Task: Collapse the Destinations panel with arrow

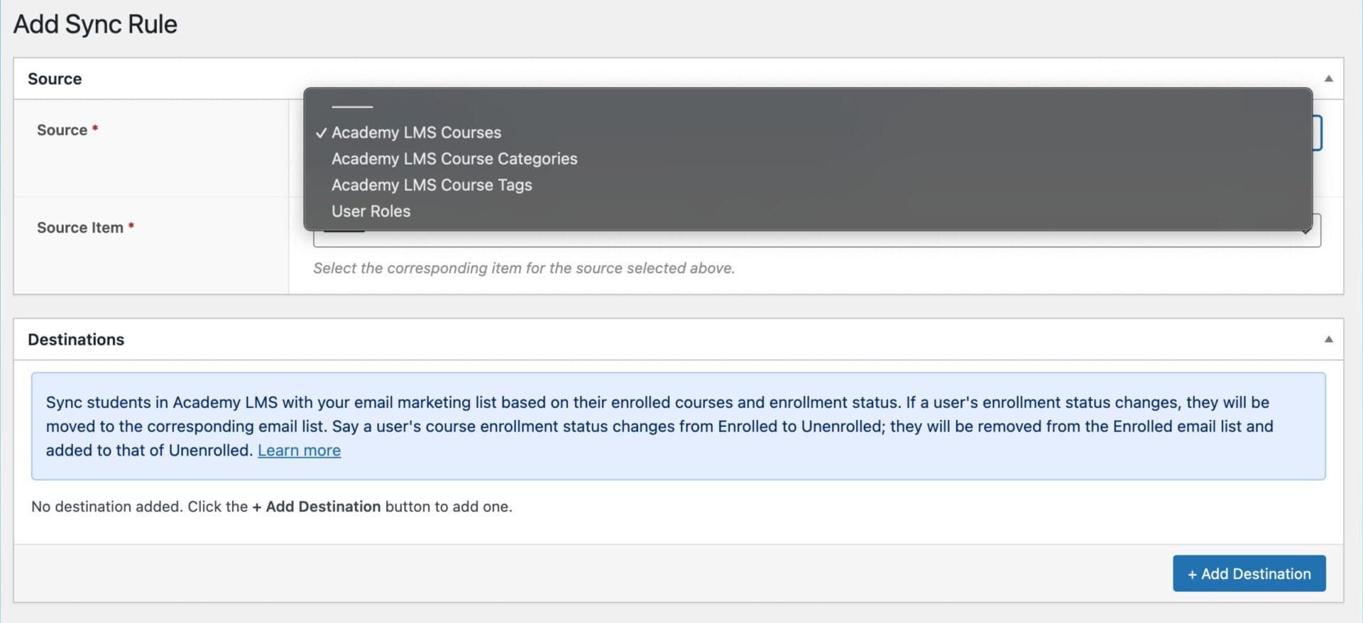Action: point(1328,339)
